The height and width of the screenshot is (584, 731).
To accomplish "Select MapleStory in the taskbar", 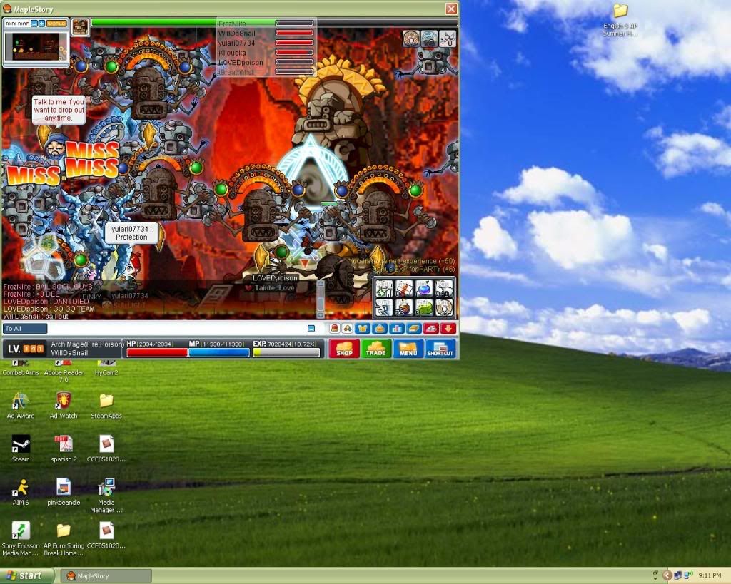I will point(106,576).
